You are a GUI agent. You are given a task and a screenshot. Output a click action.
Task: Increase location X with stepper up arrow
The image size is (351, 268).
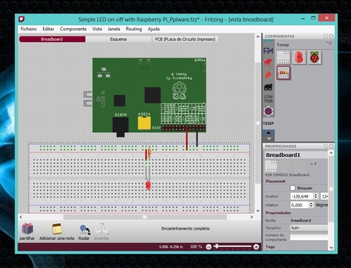(x=316, y=195)
